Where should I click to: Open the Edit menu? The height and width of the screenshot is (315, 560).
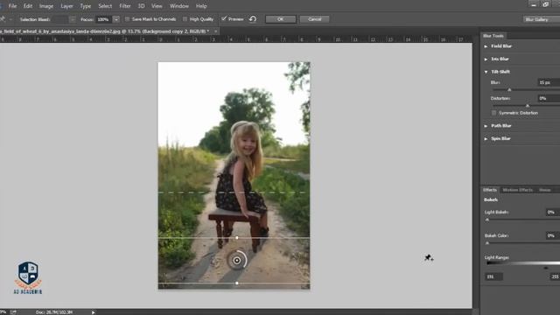28,6
